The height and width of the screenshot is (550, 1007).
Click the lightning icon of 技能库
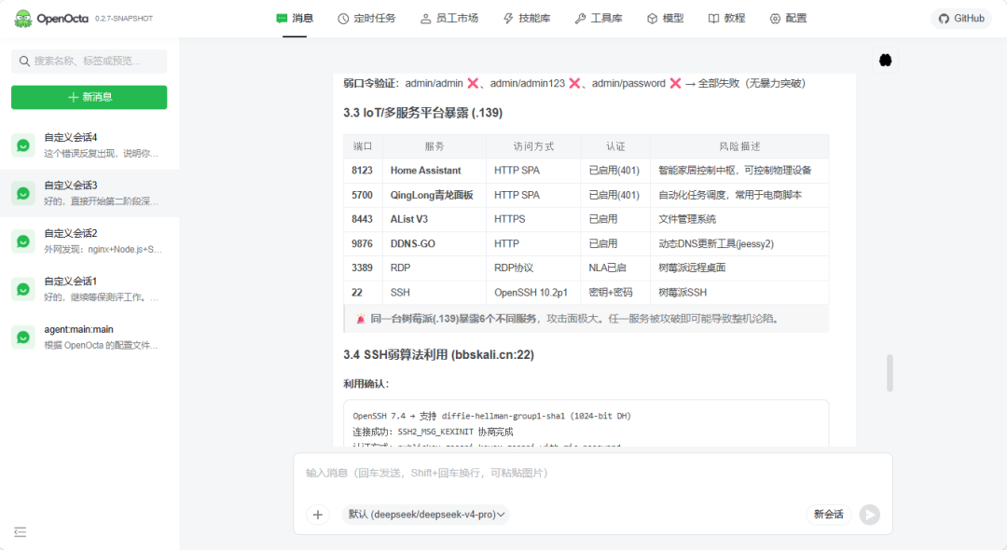click(x=508, y=19)
